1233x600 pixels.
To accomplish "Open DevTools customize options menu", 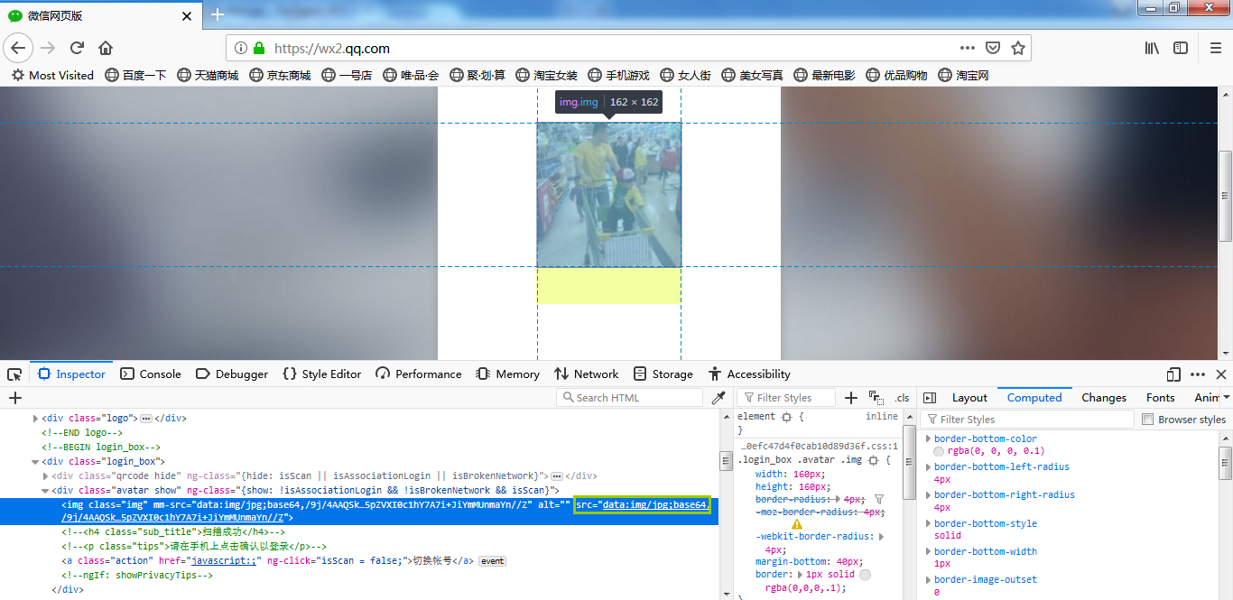I will coord(1198,374).
